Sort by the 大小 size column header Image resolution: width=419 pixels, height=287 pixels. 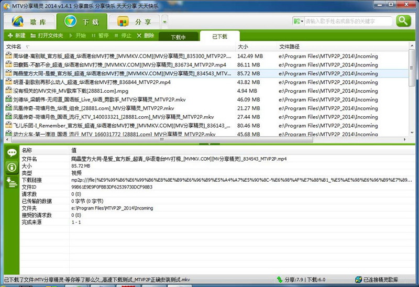pyautogui.click(x=256, y=47)
